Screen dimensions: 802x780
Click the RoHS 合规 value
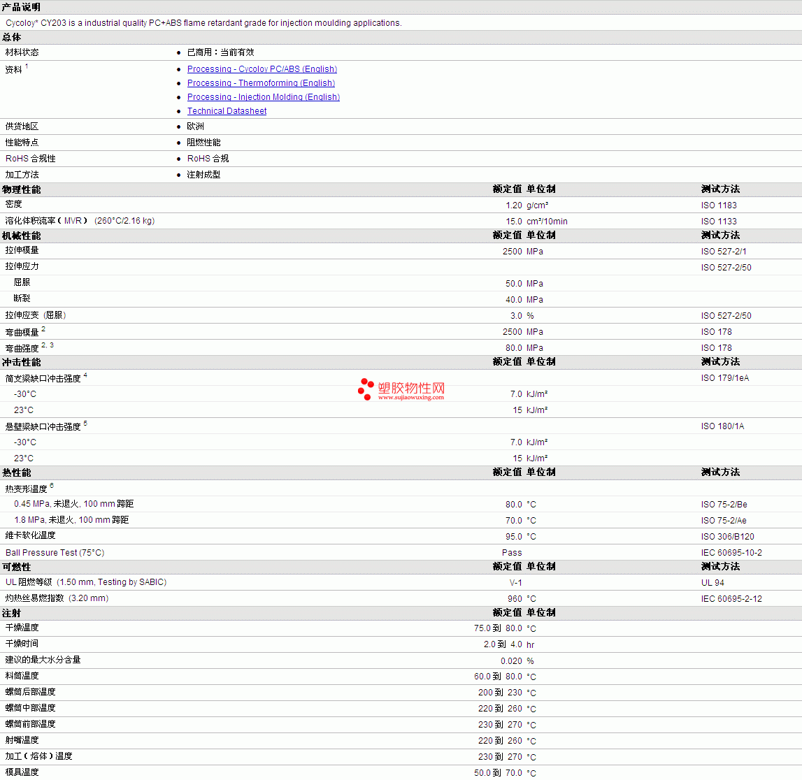click(x=208, y=159)
